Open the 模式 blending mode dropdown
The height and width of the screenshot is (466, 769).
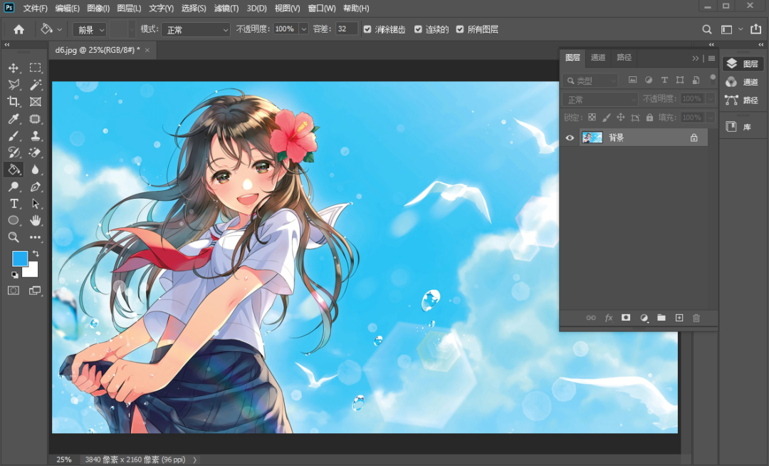195,29
